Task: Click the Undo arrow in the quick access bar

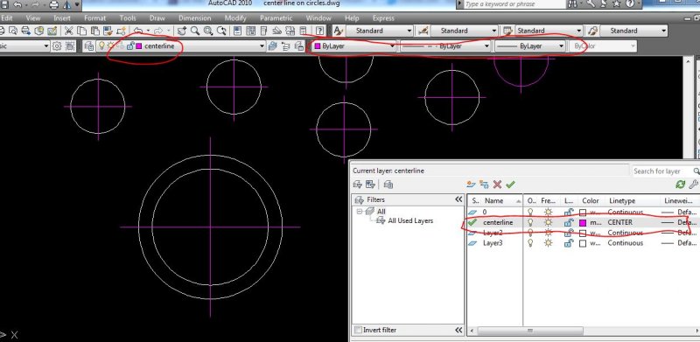Action: click(x=17, y=5)
